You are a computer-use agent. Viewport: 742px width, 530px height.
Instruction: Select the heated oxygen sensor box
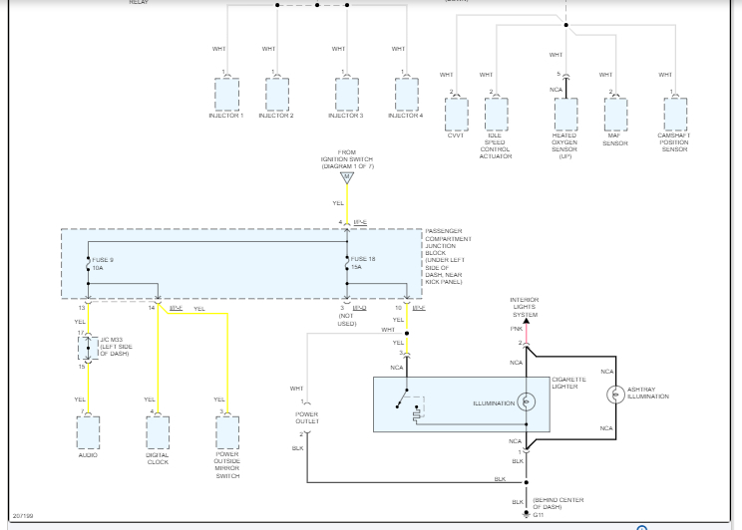click(x=565, y=115)
